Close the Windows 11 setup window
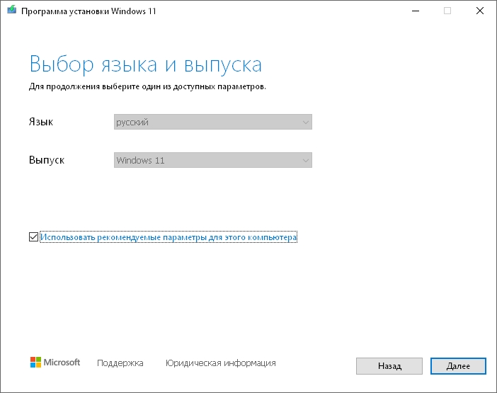497x393 pixels. point(481,11)
